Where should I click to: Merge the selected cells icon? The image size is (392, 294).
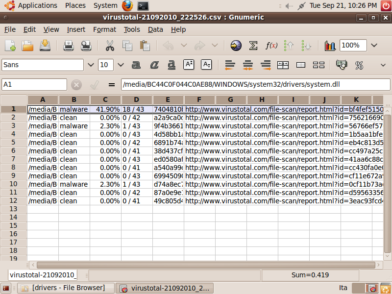click(x=301, y=65)
